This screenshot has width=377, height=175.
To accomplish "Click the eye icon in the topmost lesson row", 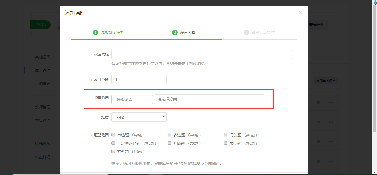I will tap(318, 102).
